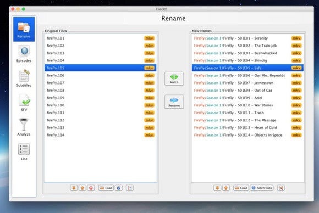Select firefly.107 file row
Viewport: 319px width, 213px height.
coord(101,83)
